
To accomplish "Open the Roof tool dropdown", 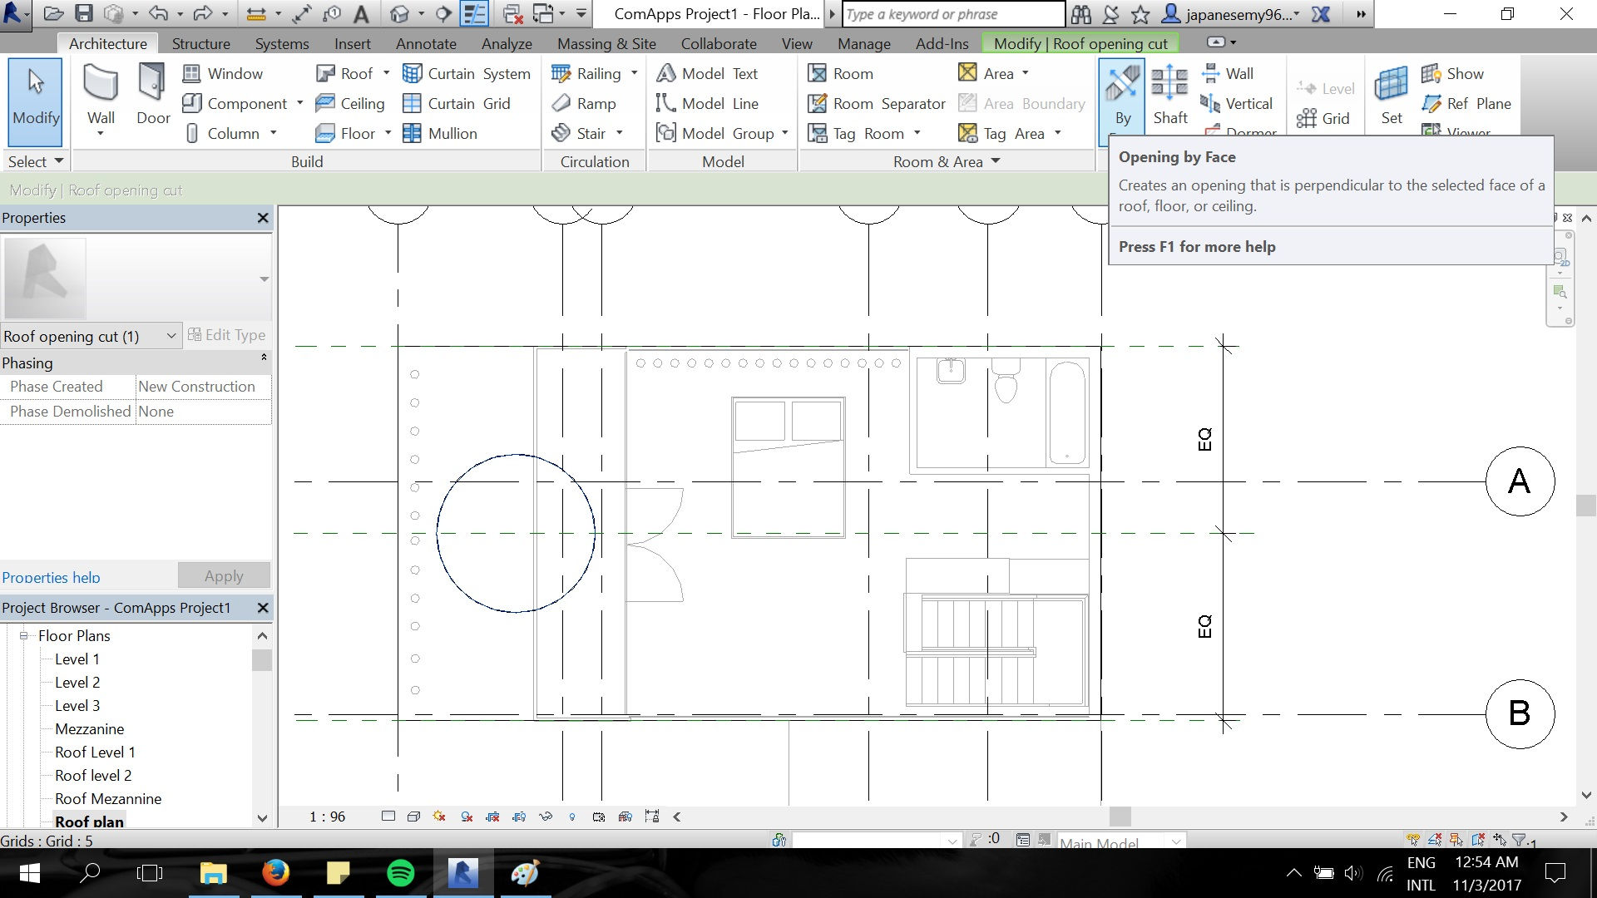I will pyautogui.click(x=386, y=73).
